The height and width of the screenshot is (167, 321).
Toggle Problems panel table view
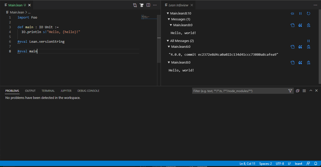(304, 90)
